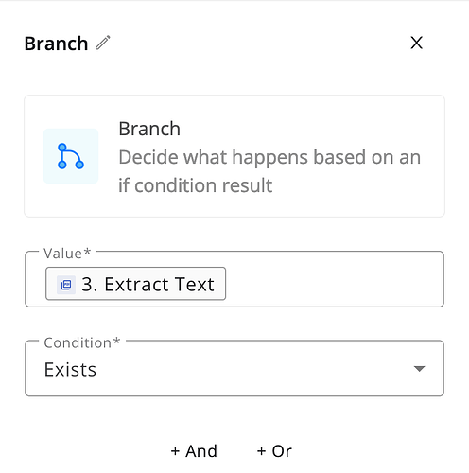Add an Or condition
This screenshot has width=469, height=473.
(274, 451)
